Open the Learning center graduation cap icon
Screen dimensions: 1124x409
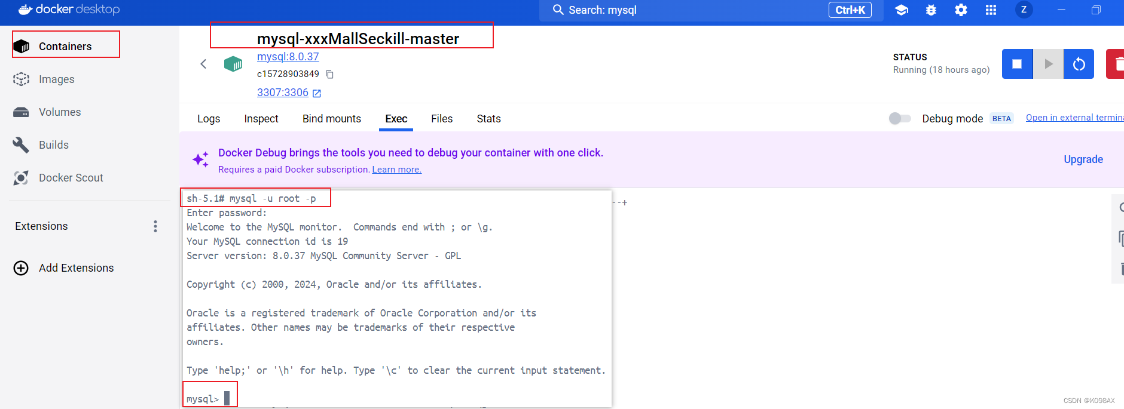tap(902, 10)
